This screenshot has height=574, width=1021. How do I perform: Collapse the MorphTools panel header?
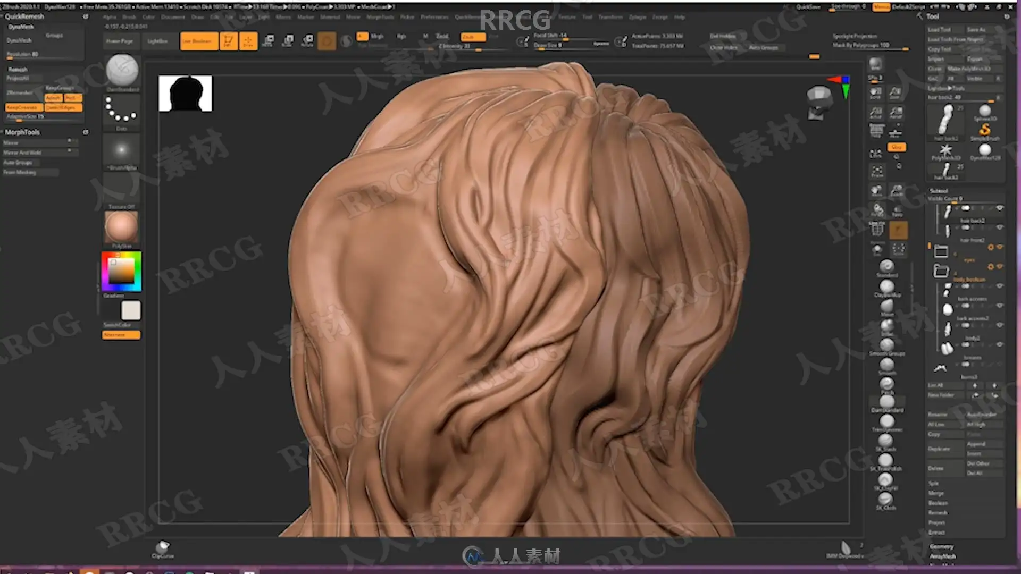click(22, 132)
